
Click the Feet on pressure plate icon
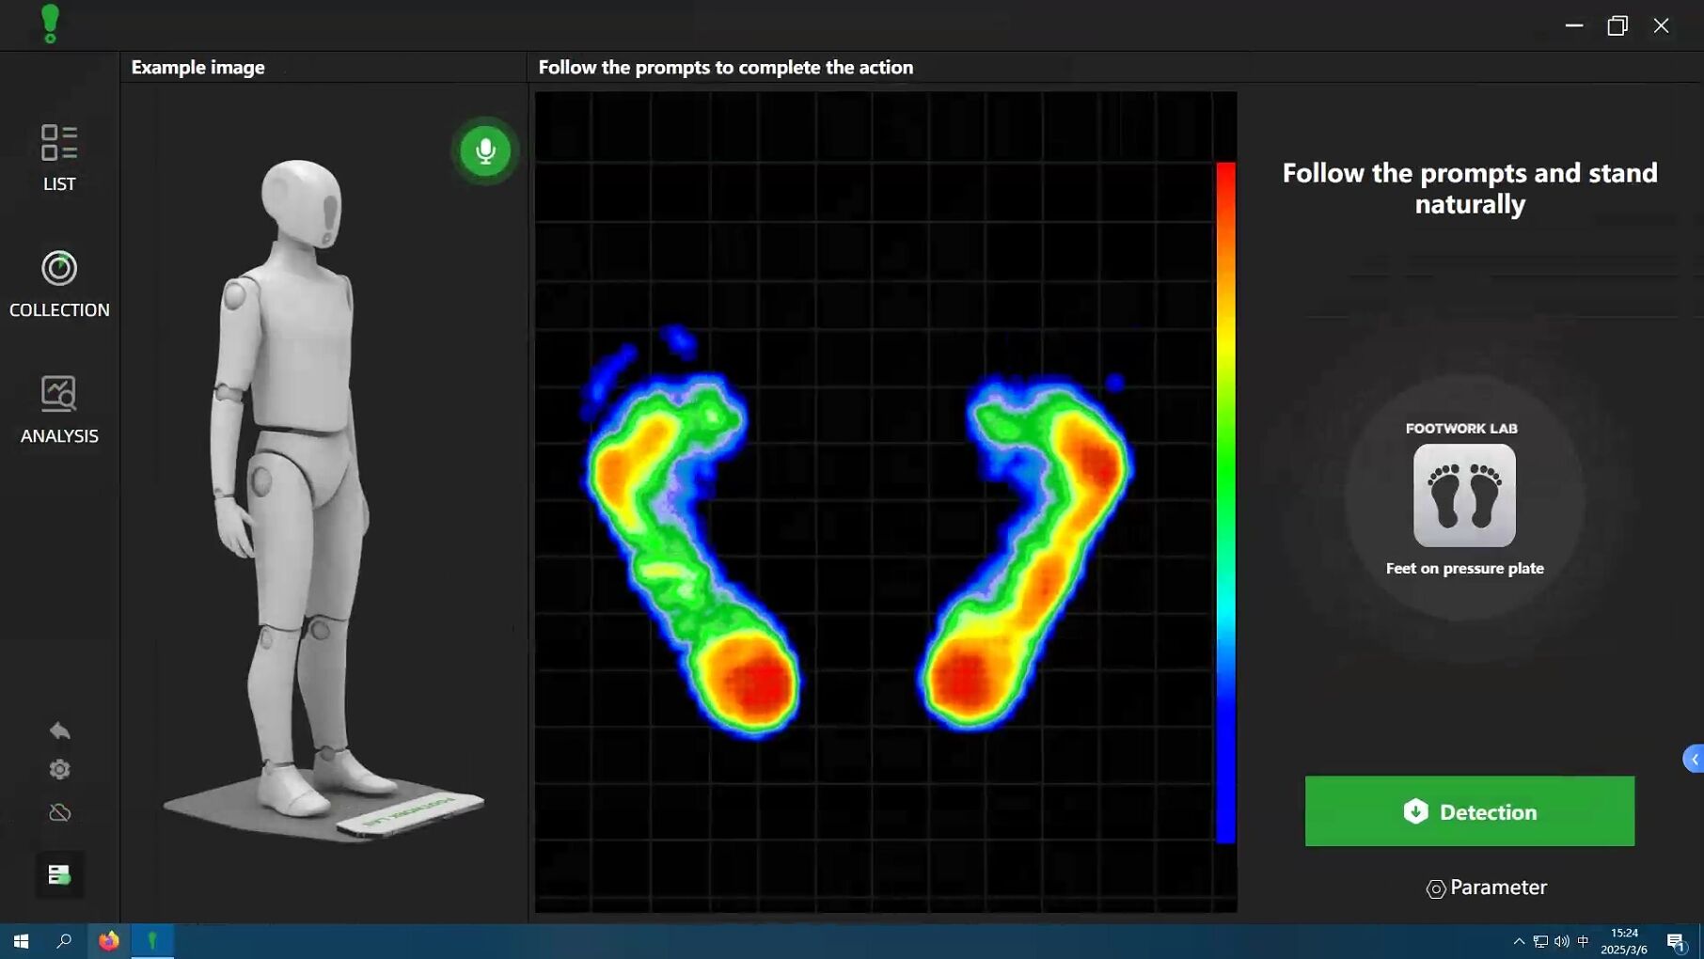pos(1464,495)
